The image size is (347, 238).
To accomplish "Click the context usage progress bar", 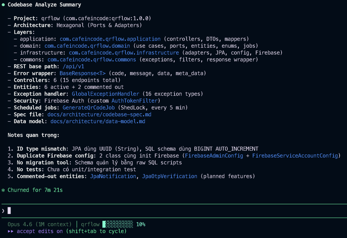I will (118, 224).
